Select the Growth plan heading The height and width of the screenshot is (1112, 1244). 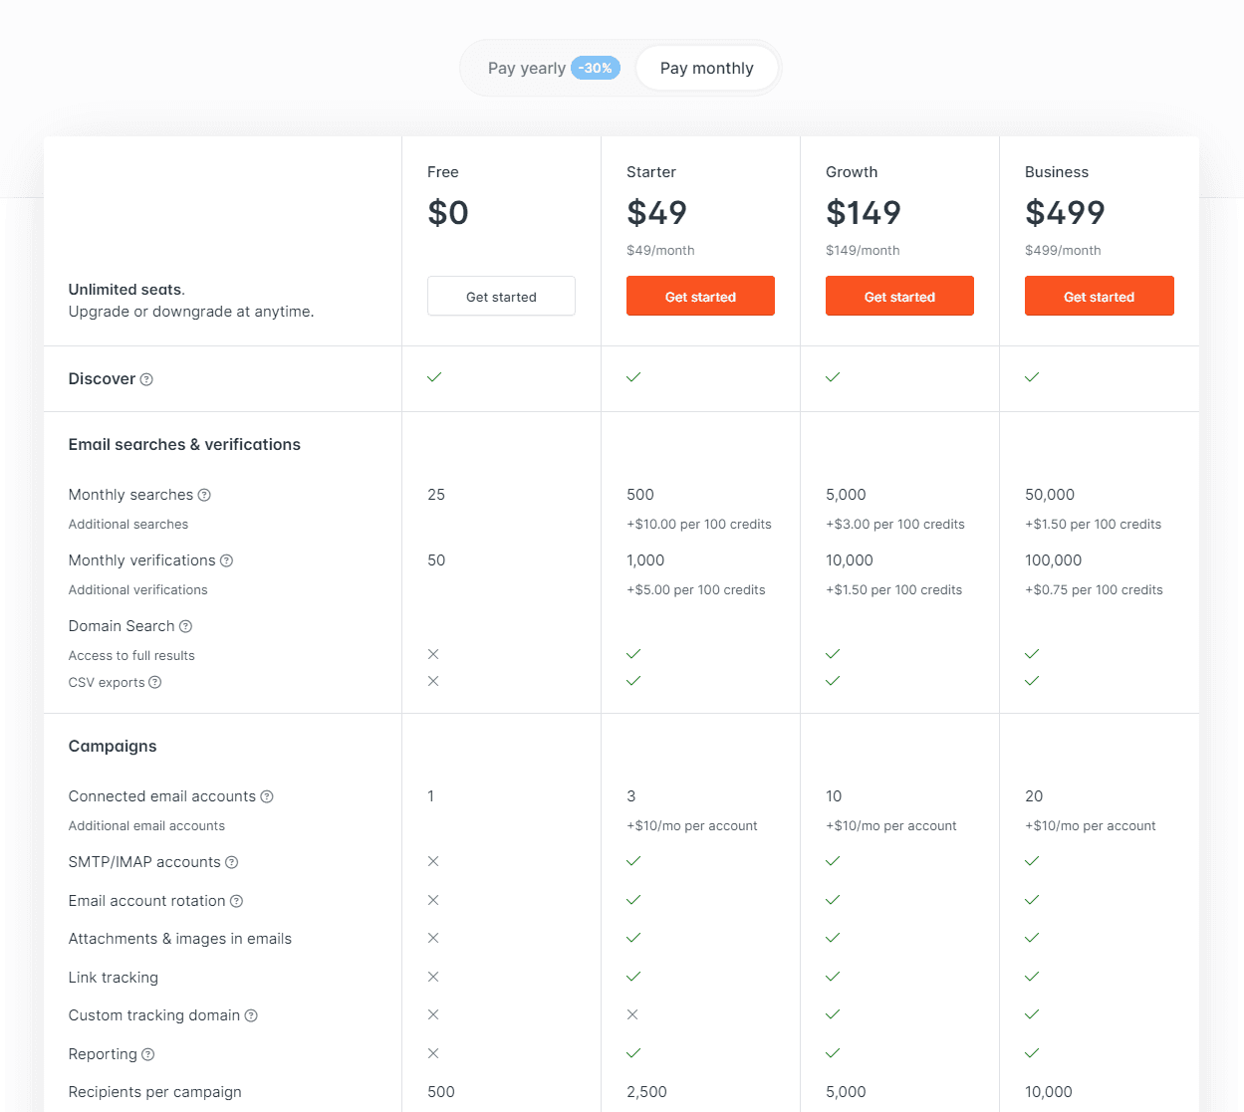(852, 171)
